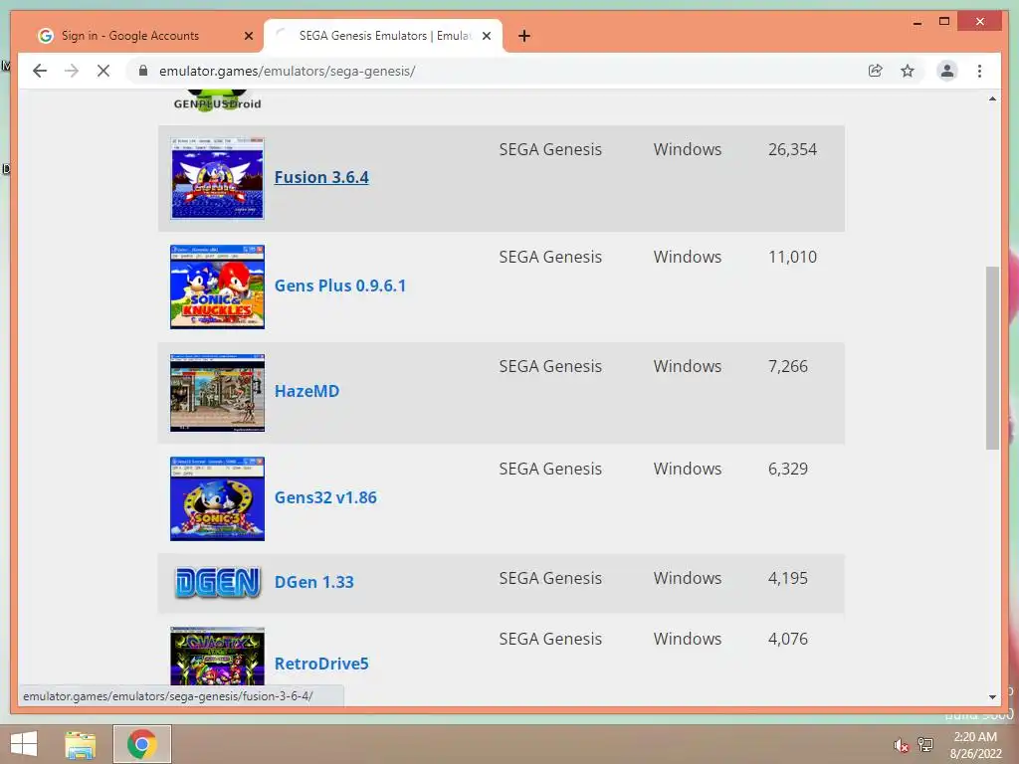1019x764 pixels.
Task: Click the scrollbar up arrow
Action: [x=992, y=98]
